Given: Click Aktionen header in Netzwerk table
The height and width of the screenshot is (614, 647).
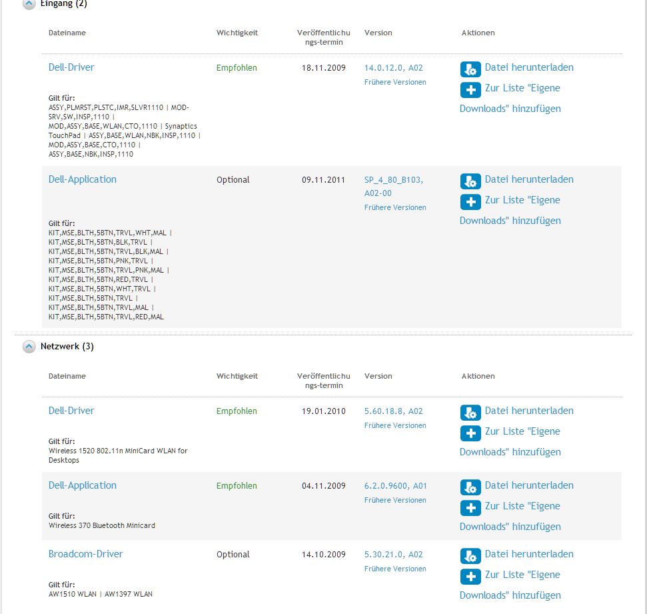Looking at the screenshot, I should point(478,376).
